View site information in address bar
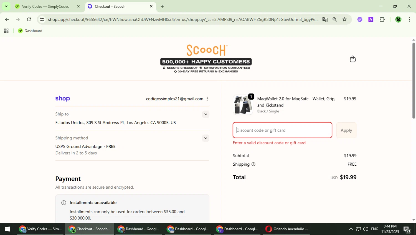 click(42, 19)
